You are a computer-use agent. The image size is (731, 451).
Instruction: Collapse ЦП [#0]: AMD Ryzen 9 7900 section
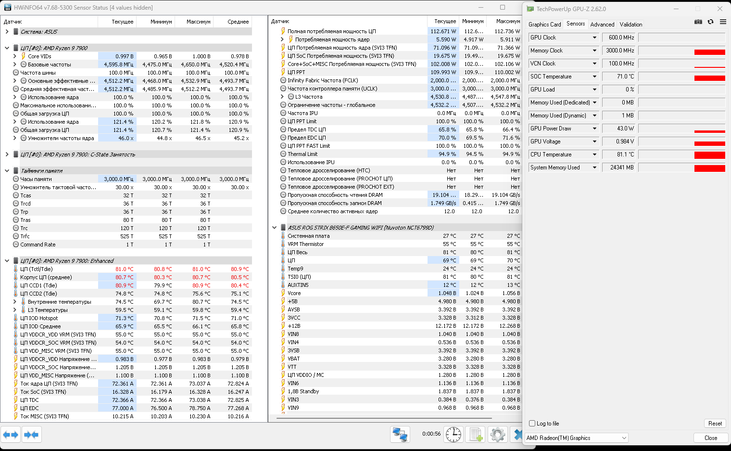point(7,48)
